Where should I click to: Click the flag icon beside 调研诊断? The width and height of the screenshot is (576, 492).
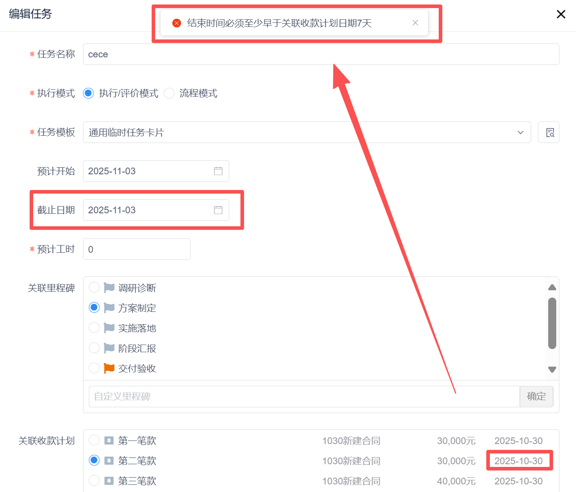[x=109, y=288]
